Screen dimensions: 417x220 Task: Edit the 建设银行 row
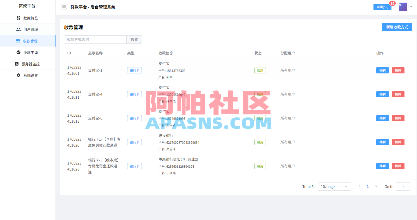pos(383,142)
